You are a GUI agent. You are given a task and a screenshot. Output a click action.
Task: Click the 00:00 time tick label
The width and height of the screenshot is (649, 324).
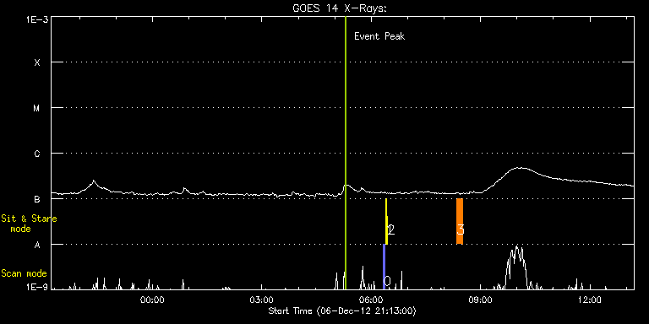pyautogui.click(x=153, y=300)
